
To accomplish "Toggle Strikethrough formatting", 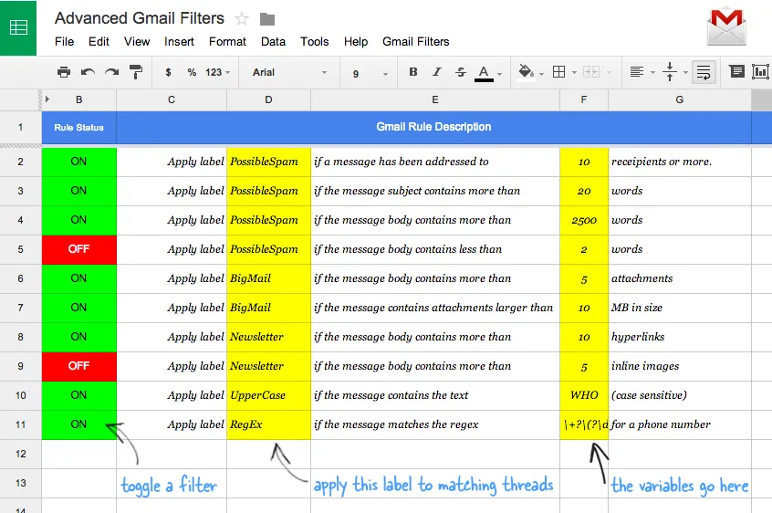I will [x=460, y=72].
